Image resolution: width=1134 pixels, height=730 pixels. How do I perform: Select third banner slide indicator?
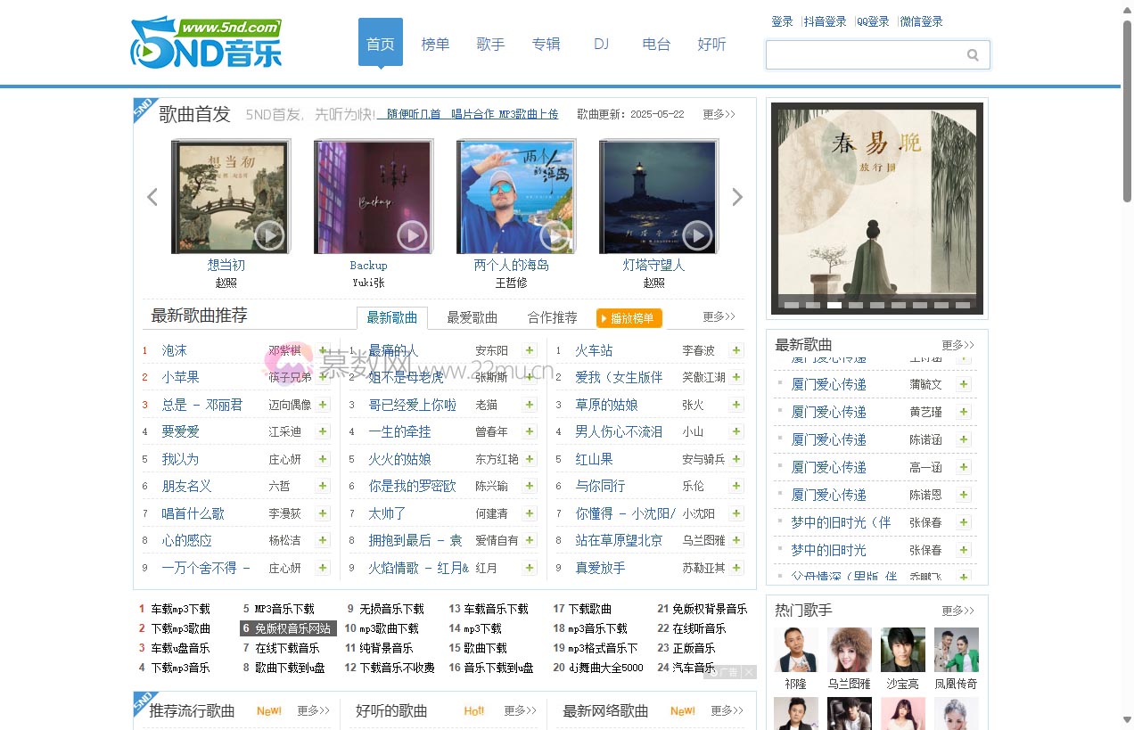point(834,305)
